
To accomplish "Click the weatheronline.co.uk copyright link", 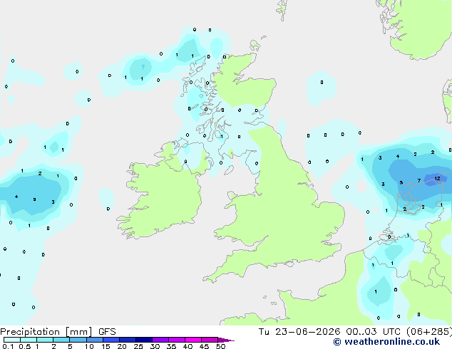I will (x=386, y=342).
